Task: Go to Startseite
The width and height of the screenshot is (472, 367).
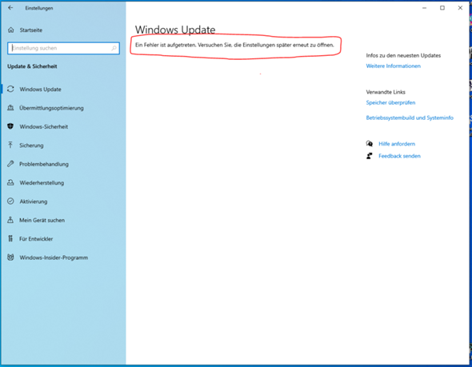Action: click(30, 30)
